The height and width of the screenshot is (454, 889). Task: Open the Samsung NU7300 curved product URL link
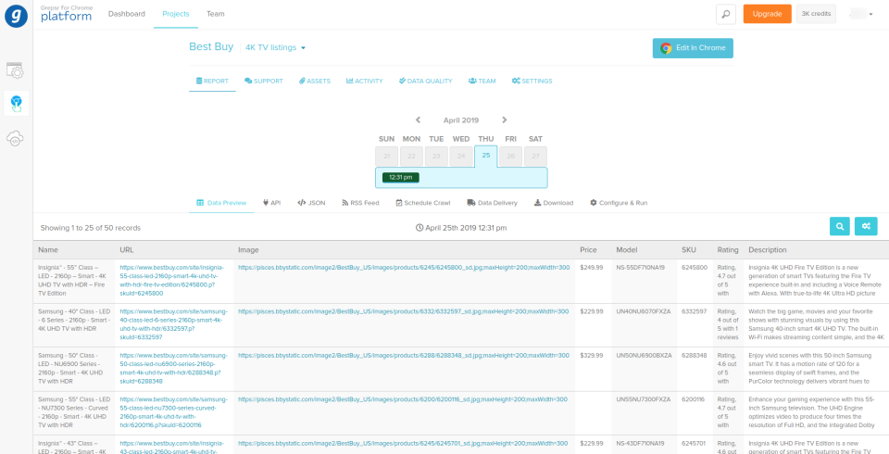(x=173, y=412)
